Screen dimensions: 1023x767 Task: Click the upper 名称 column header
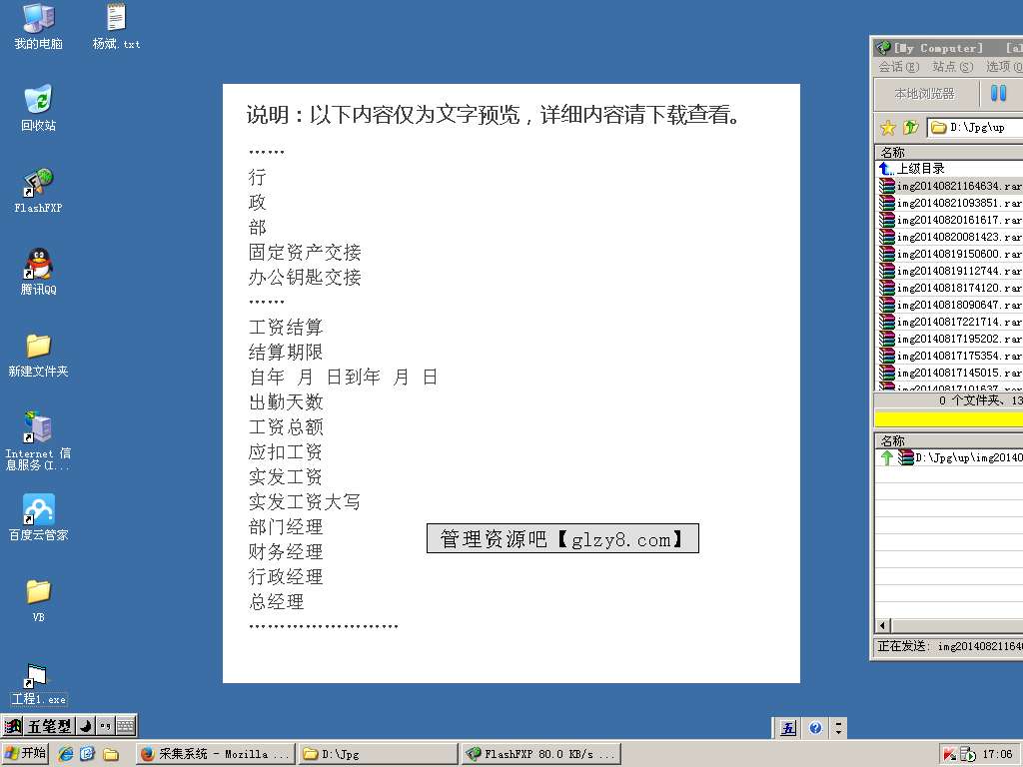949,152
